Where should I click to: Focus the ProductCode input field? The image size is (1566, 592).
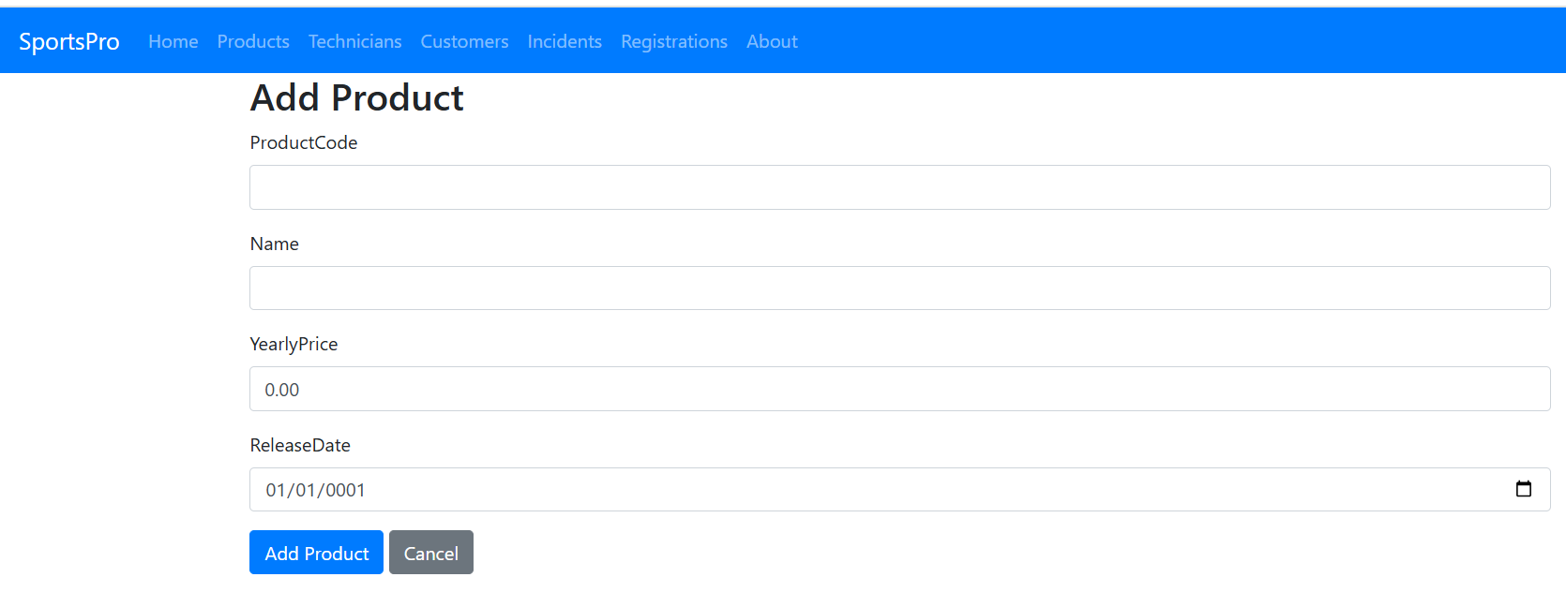click(899, 187)
